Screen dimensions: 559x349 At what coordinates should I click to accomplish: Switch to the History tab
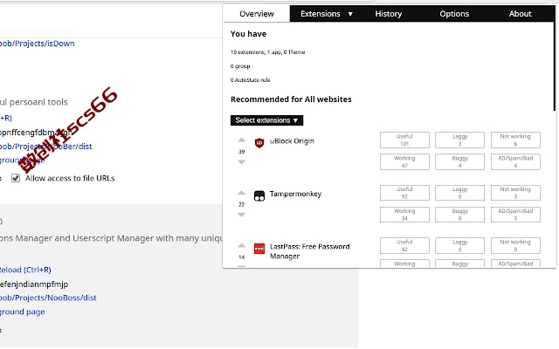[x=388, y=14]
